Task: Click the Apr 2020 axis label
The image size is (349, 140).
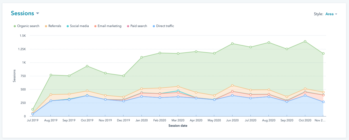Action: coord(196,121)
